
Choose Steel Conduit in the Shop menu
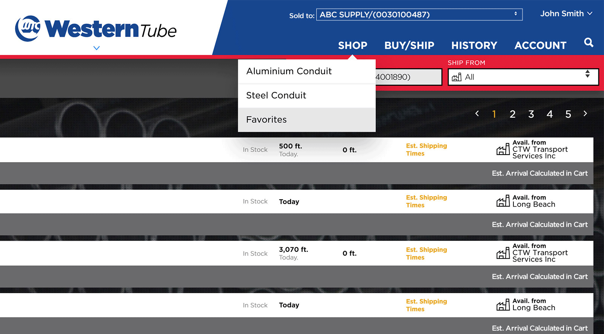click(276, 95)
